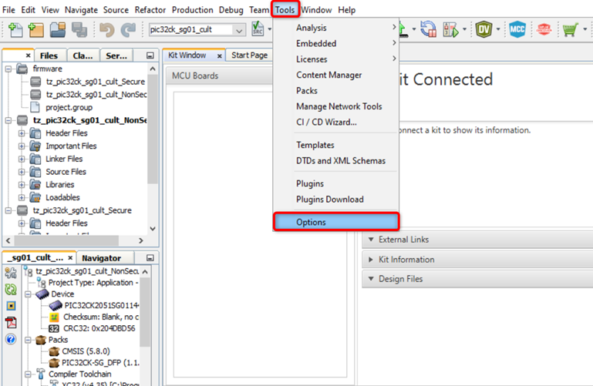Choose Manage Network Tools

[x=336, y=106]
